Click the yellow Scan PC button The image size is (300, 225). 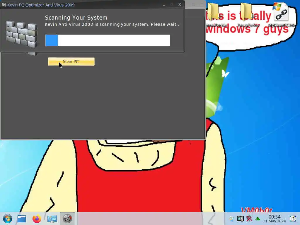tap(71, 62)
